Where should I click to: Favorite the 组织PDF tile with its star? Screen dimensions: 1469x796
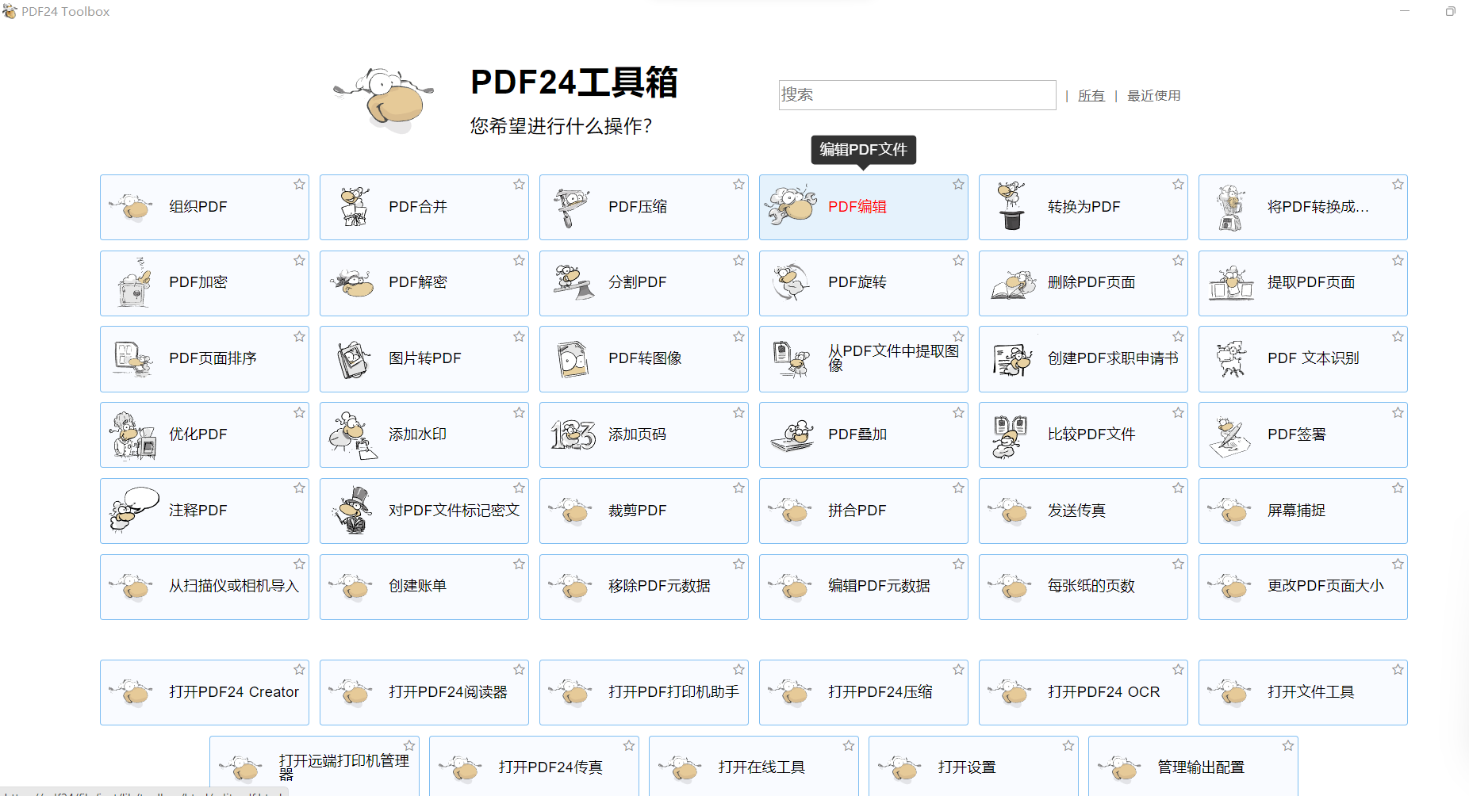click(x=299, y=185)
